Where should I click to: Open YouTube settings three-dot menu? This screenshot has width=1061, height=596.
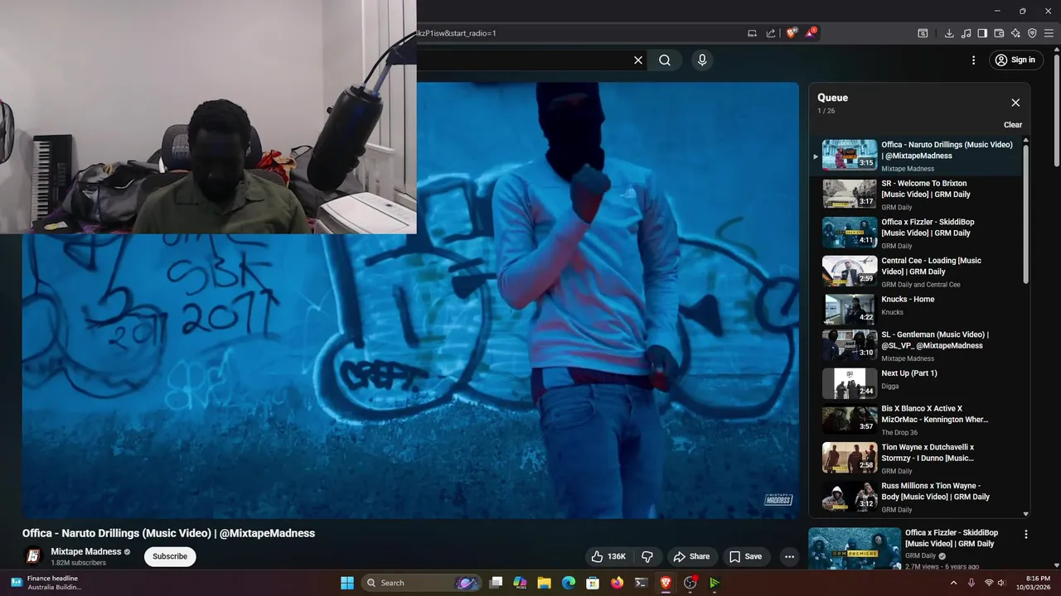974,60
